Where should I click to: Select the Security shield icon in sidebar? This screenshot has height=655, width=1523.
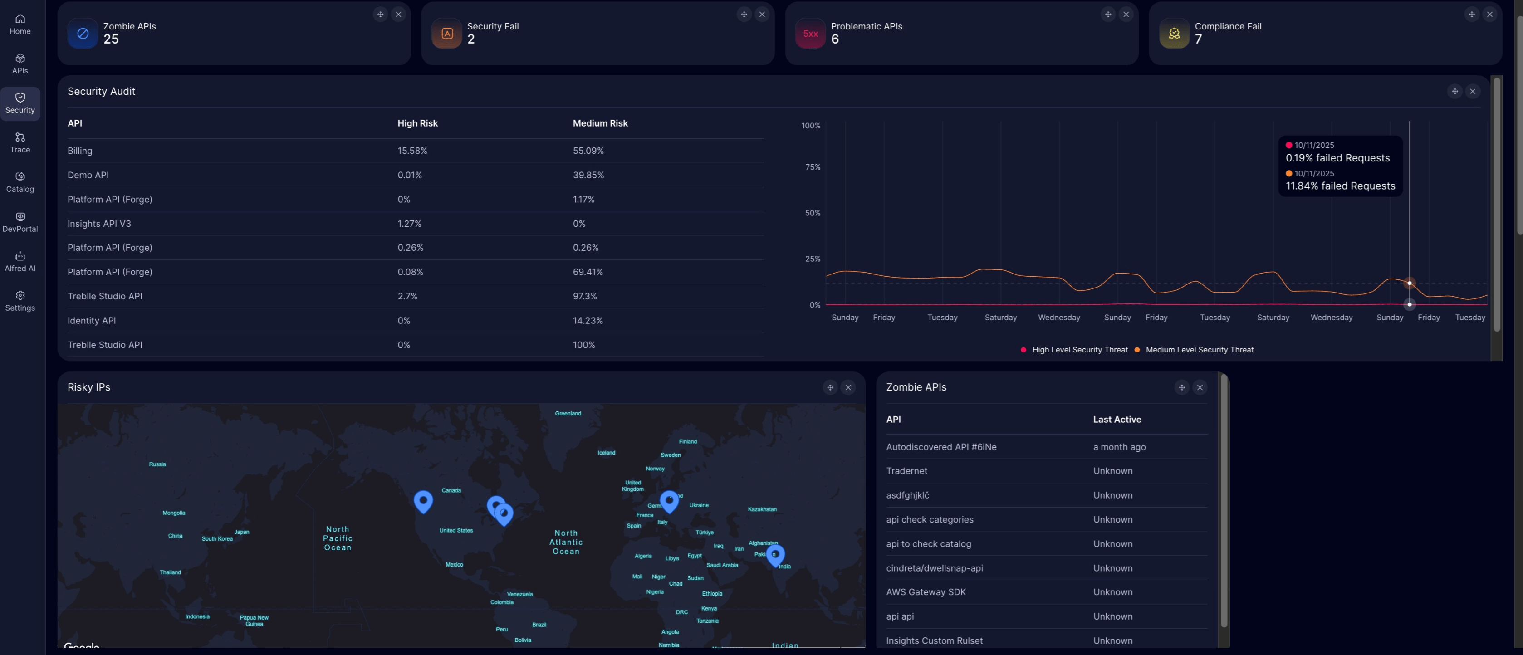20,98
